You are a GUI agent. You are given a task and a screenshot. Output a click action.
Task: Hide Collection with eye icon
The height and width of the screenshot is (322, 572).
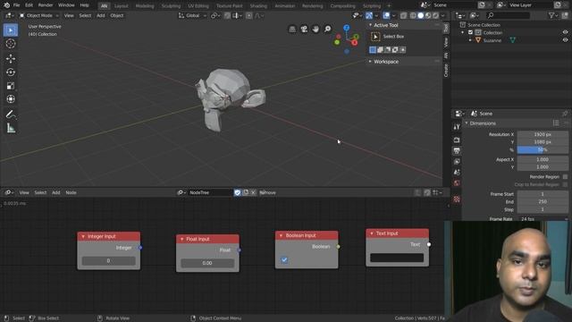[565, 32]
